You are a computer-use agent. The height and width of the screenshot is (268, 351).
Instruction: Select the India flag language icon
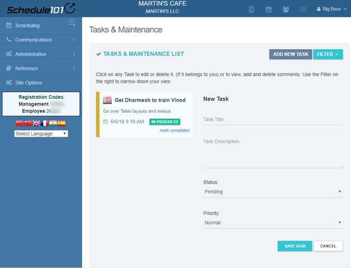click(x=53, y=123)
